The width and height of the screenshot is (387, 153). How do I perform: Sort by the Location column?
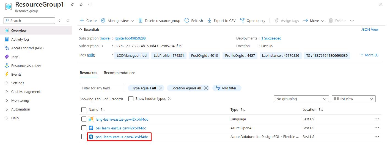pos(313,109)
